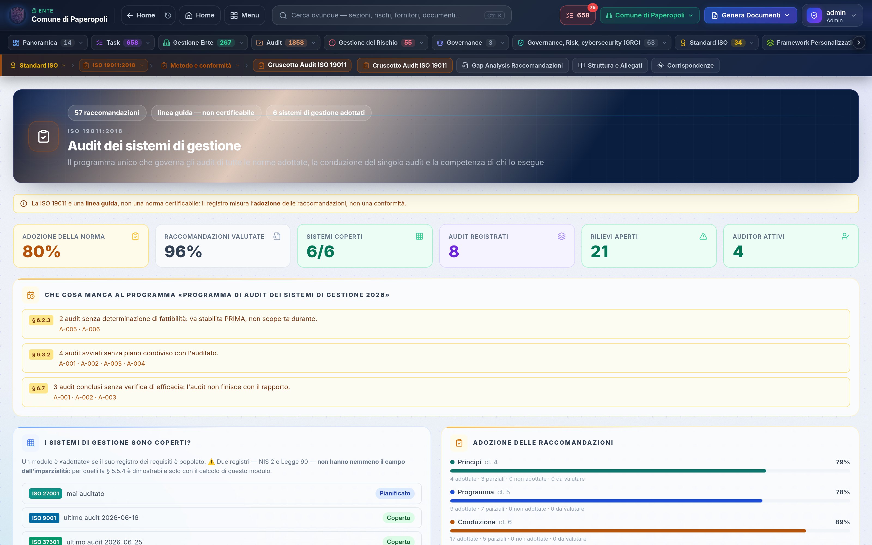The height and width of the screenshot is (545, 872).
Task: Click the Cerca ovunque search field
Action: (x=392, y=16)
